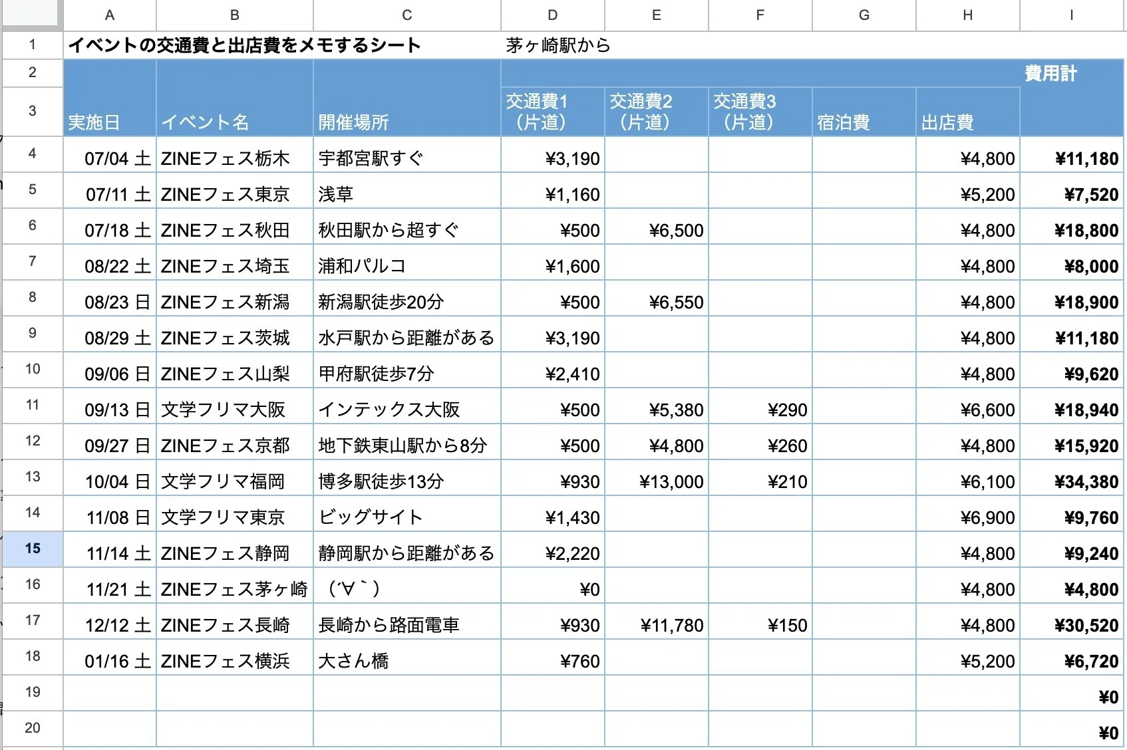Click the イベント名 header cell
The width and height of the screenshot is (1127, 750).
[x=235, y=98]
